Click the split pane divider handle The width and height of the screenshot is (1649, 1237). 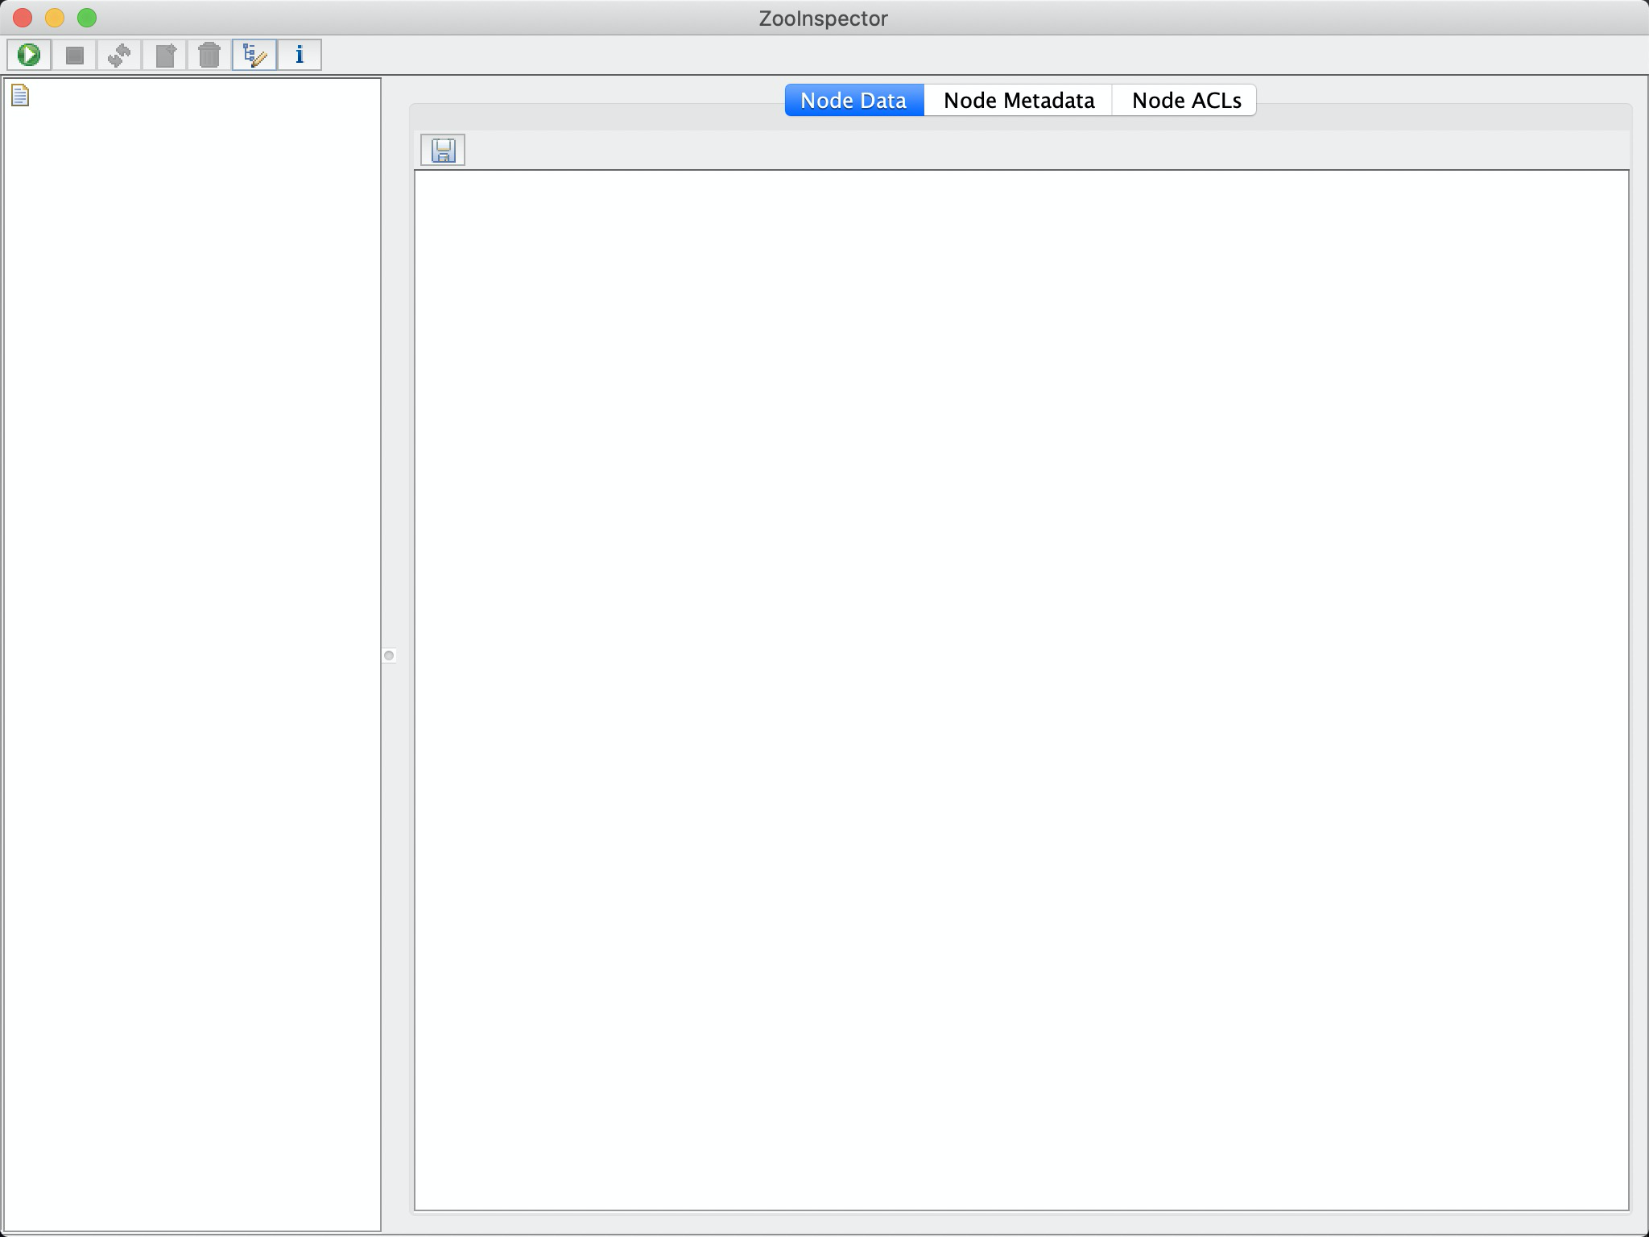tap(389, 656)
